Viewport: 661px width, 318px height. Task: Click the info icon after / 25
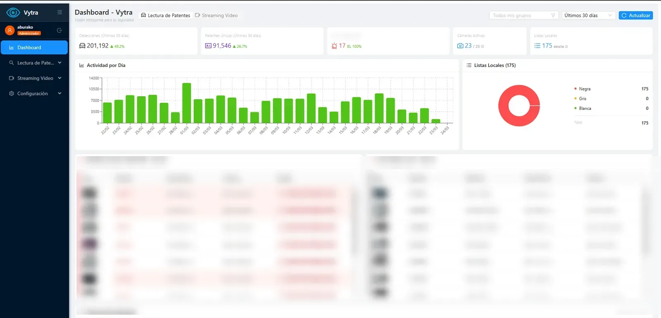pyautogui.click(x=483, y=47)
